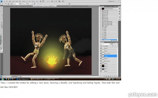Screen dimensions: 158x98
Task: Toggle lock transparent pixels
Action: [103, 46]
